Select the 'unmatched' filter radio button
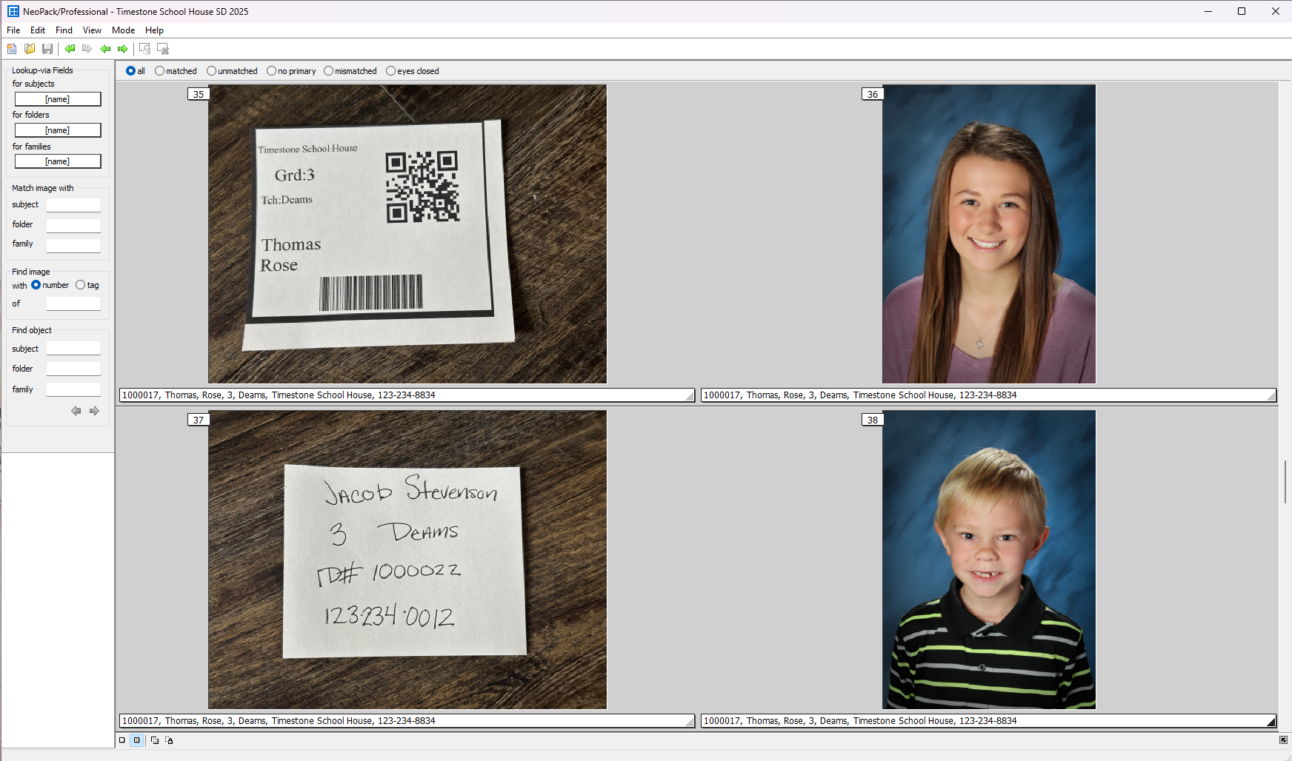This screenshot has height=761, width=1292. [211, 71]
